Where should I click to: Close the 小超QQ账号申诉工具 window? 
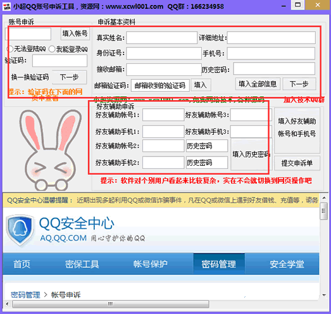(318, 4)
